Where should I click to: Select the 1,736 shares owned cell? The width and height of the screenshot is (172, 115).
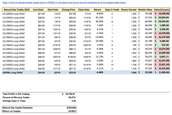click(134, 65)
